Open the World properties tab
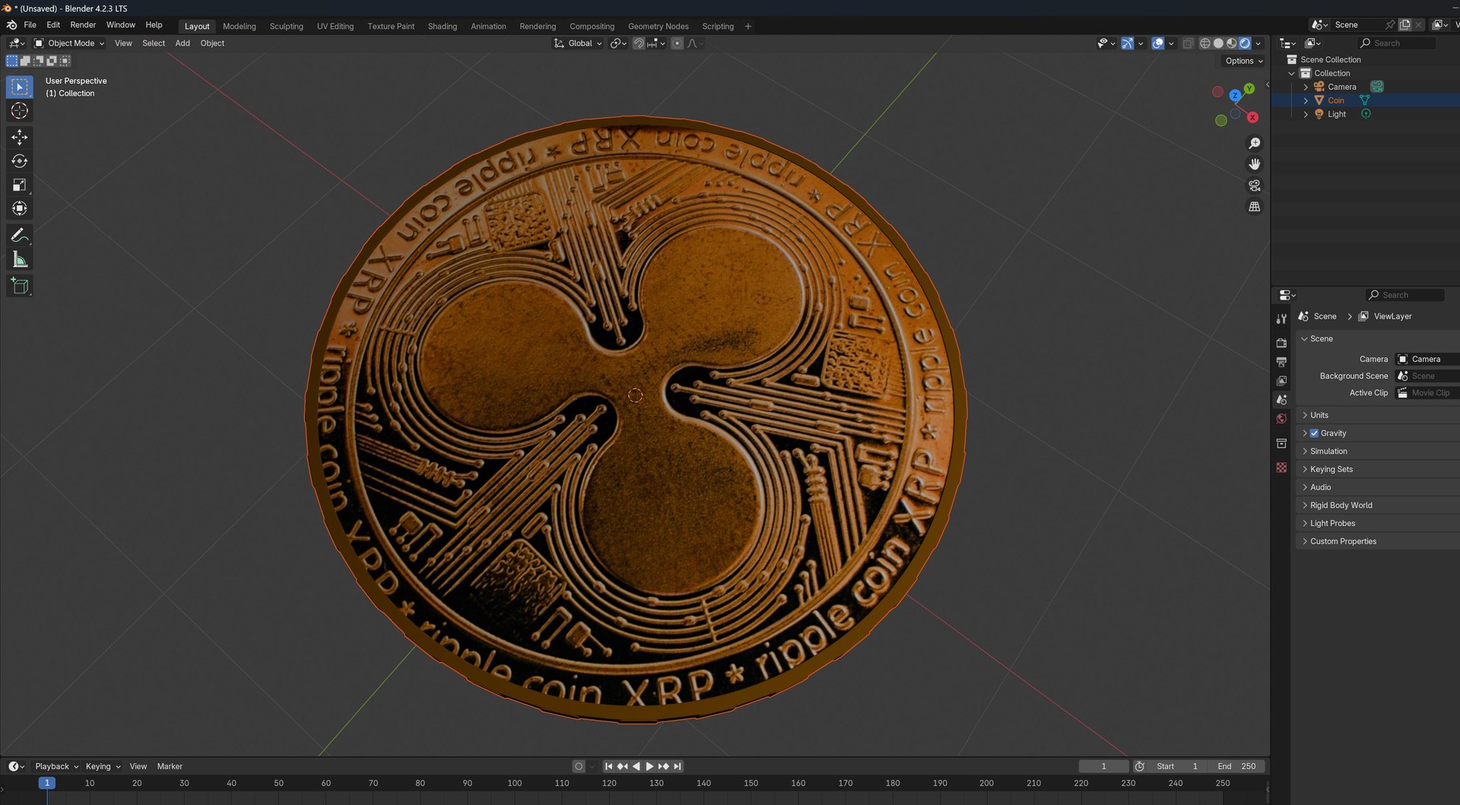The image size is (1460, 805). point(1281,419)
